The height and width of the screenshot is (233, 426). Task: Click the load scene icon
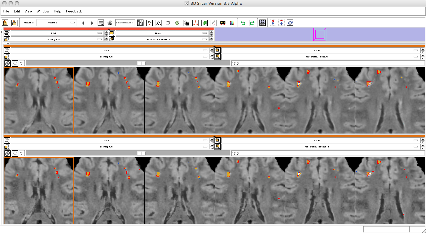5,23
